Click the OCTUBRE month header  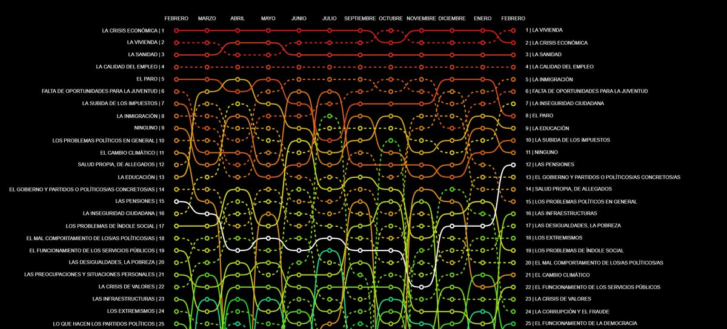391,19
